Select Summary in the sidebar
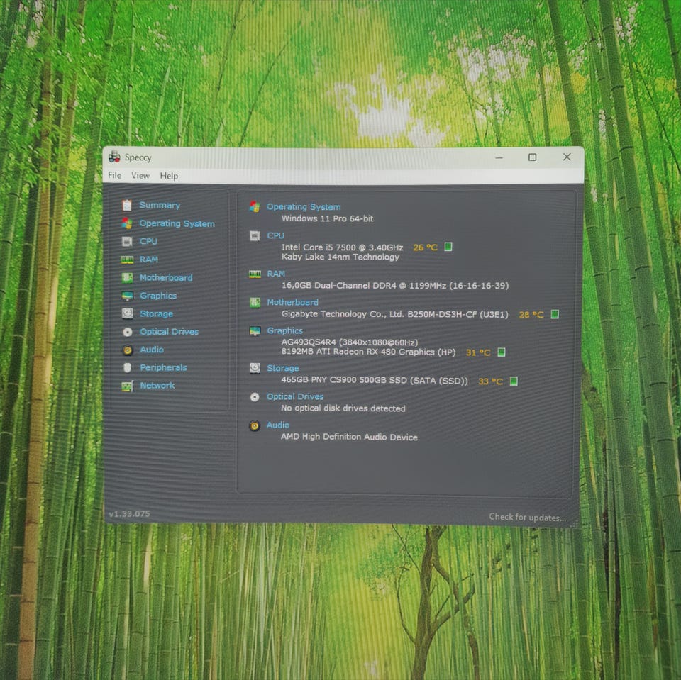This screenshot has width=681, height=680. tap(160, 205)
